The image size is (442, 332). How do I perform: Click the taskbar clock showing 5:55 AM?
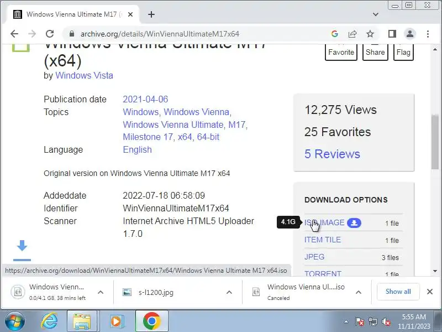pos(414,321)
